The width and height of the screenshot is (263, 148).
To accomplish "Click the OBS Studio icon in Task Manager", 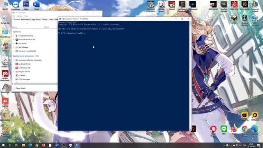I will 16,43.
